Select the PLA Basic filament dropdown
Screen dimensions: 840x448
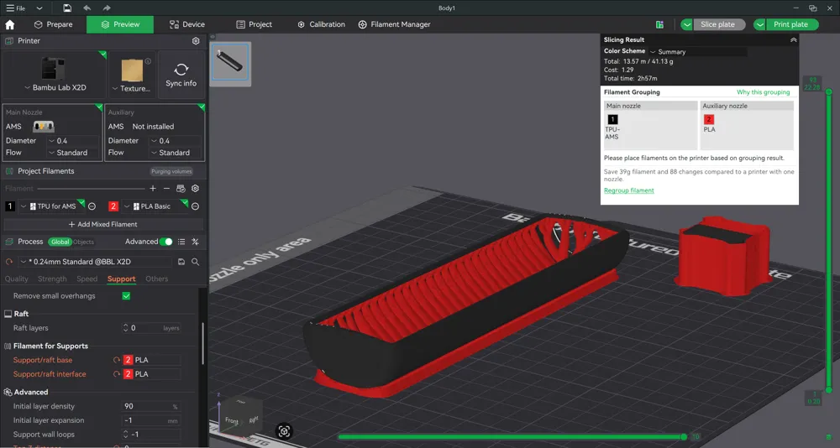pyautogui.click(x=155, y=206)
